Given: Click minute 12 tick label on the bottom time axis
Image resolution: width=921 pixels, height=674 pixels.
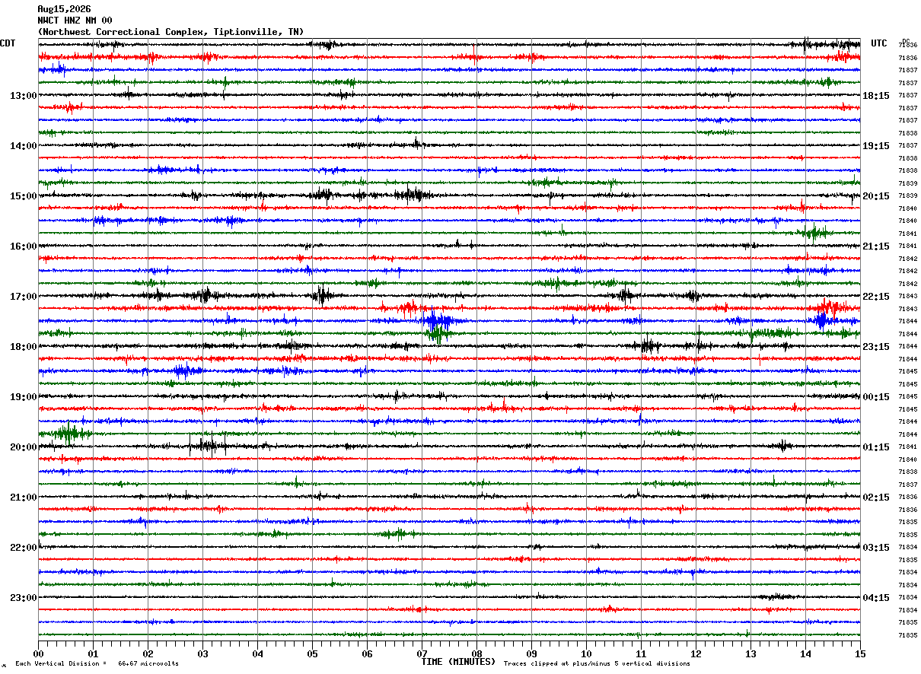Looking at the screenshot, I should point(696,654).
